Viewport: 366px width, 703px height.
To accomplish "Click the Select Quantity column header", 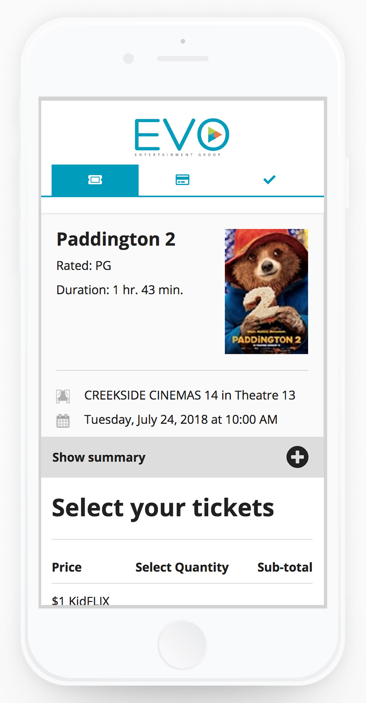I will [182, 567].
